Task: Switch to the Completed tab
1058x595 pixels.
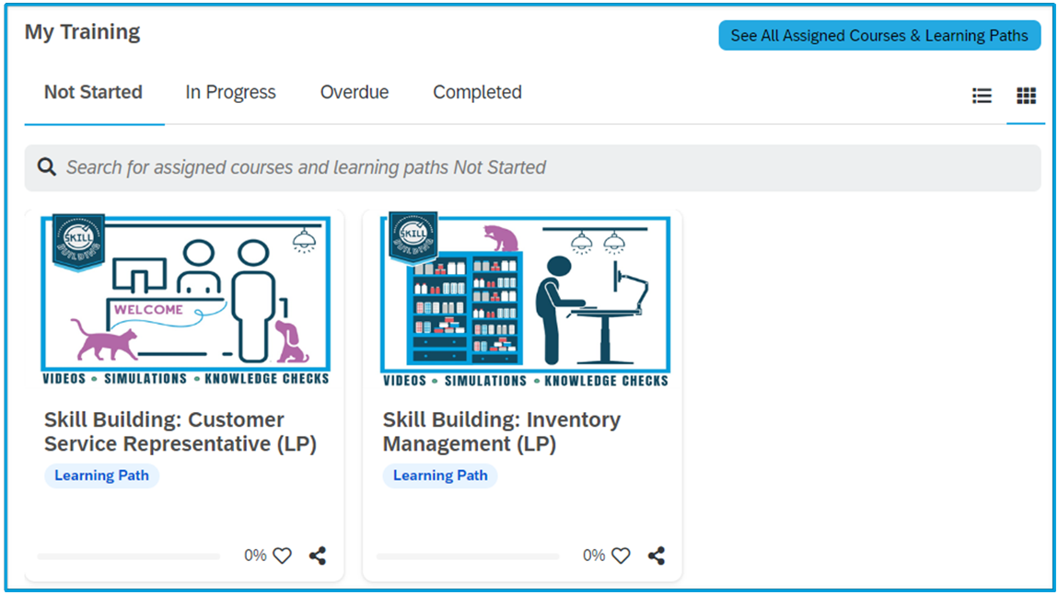Action: (x=477, y=92)
